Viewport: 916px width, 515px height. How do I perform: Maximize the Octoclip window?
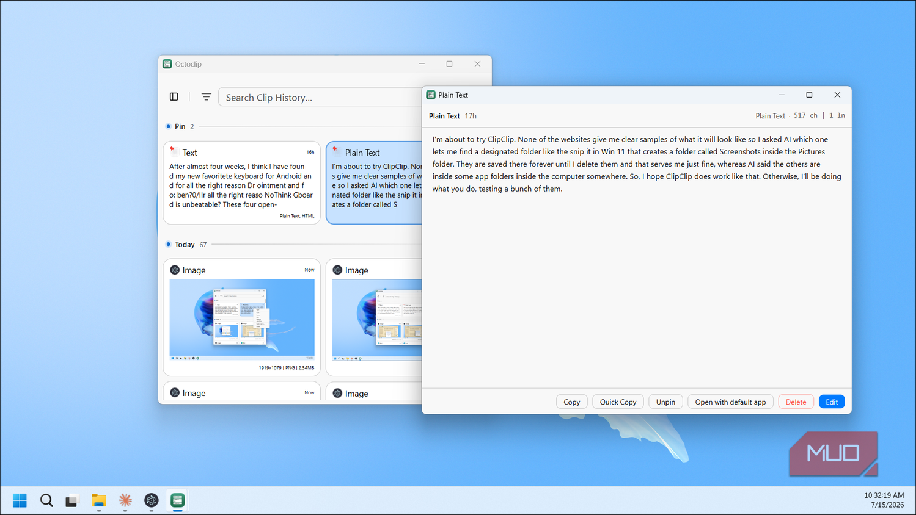click(449, 63)
